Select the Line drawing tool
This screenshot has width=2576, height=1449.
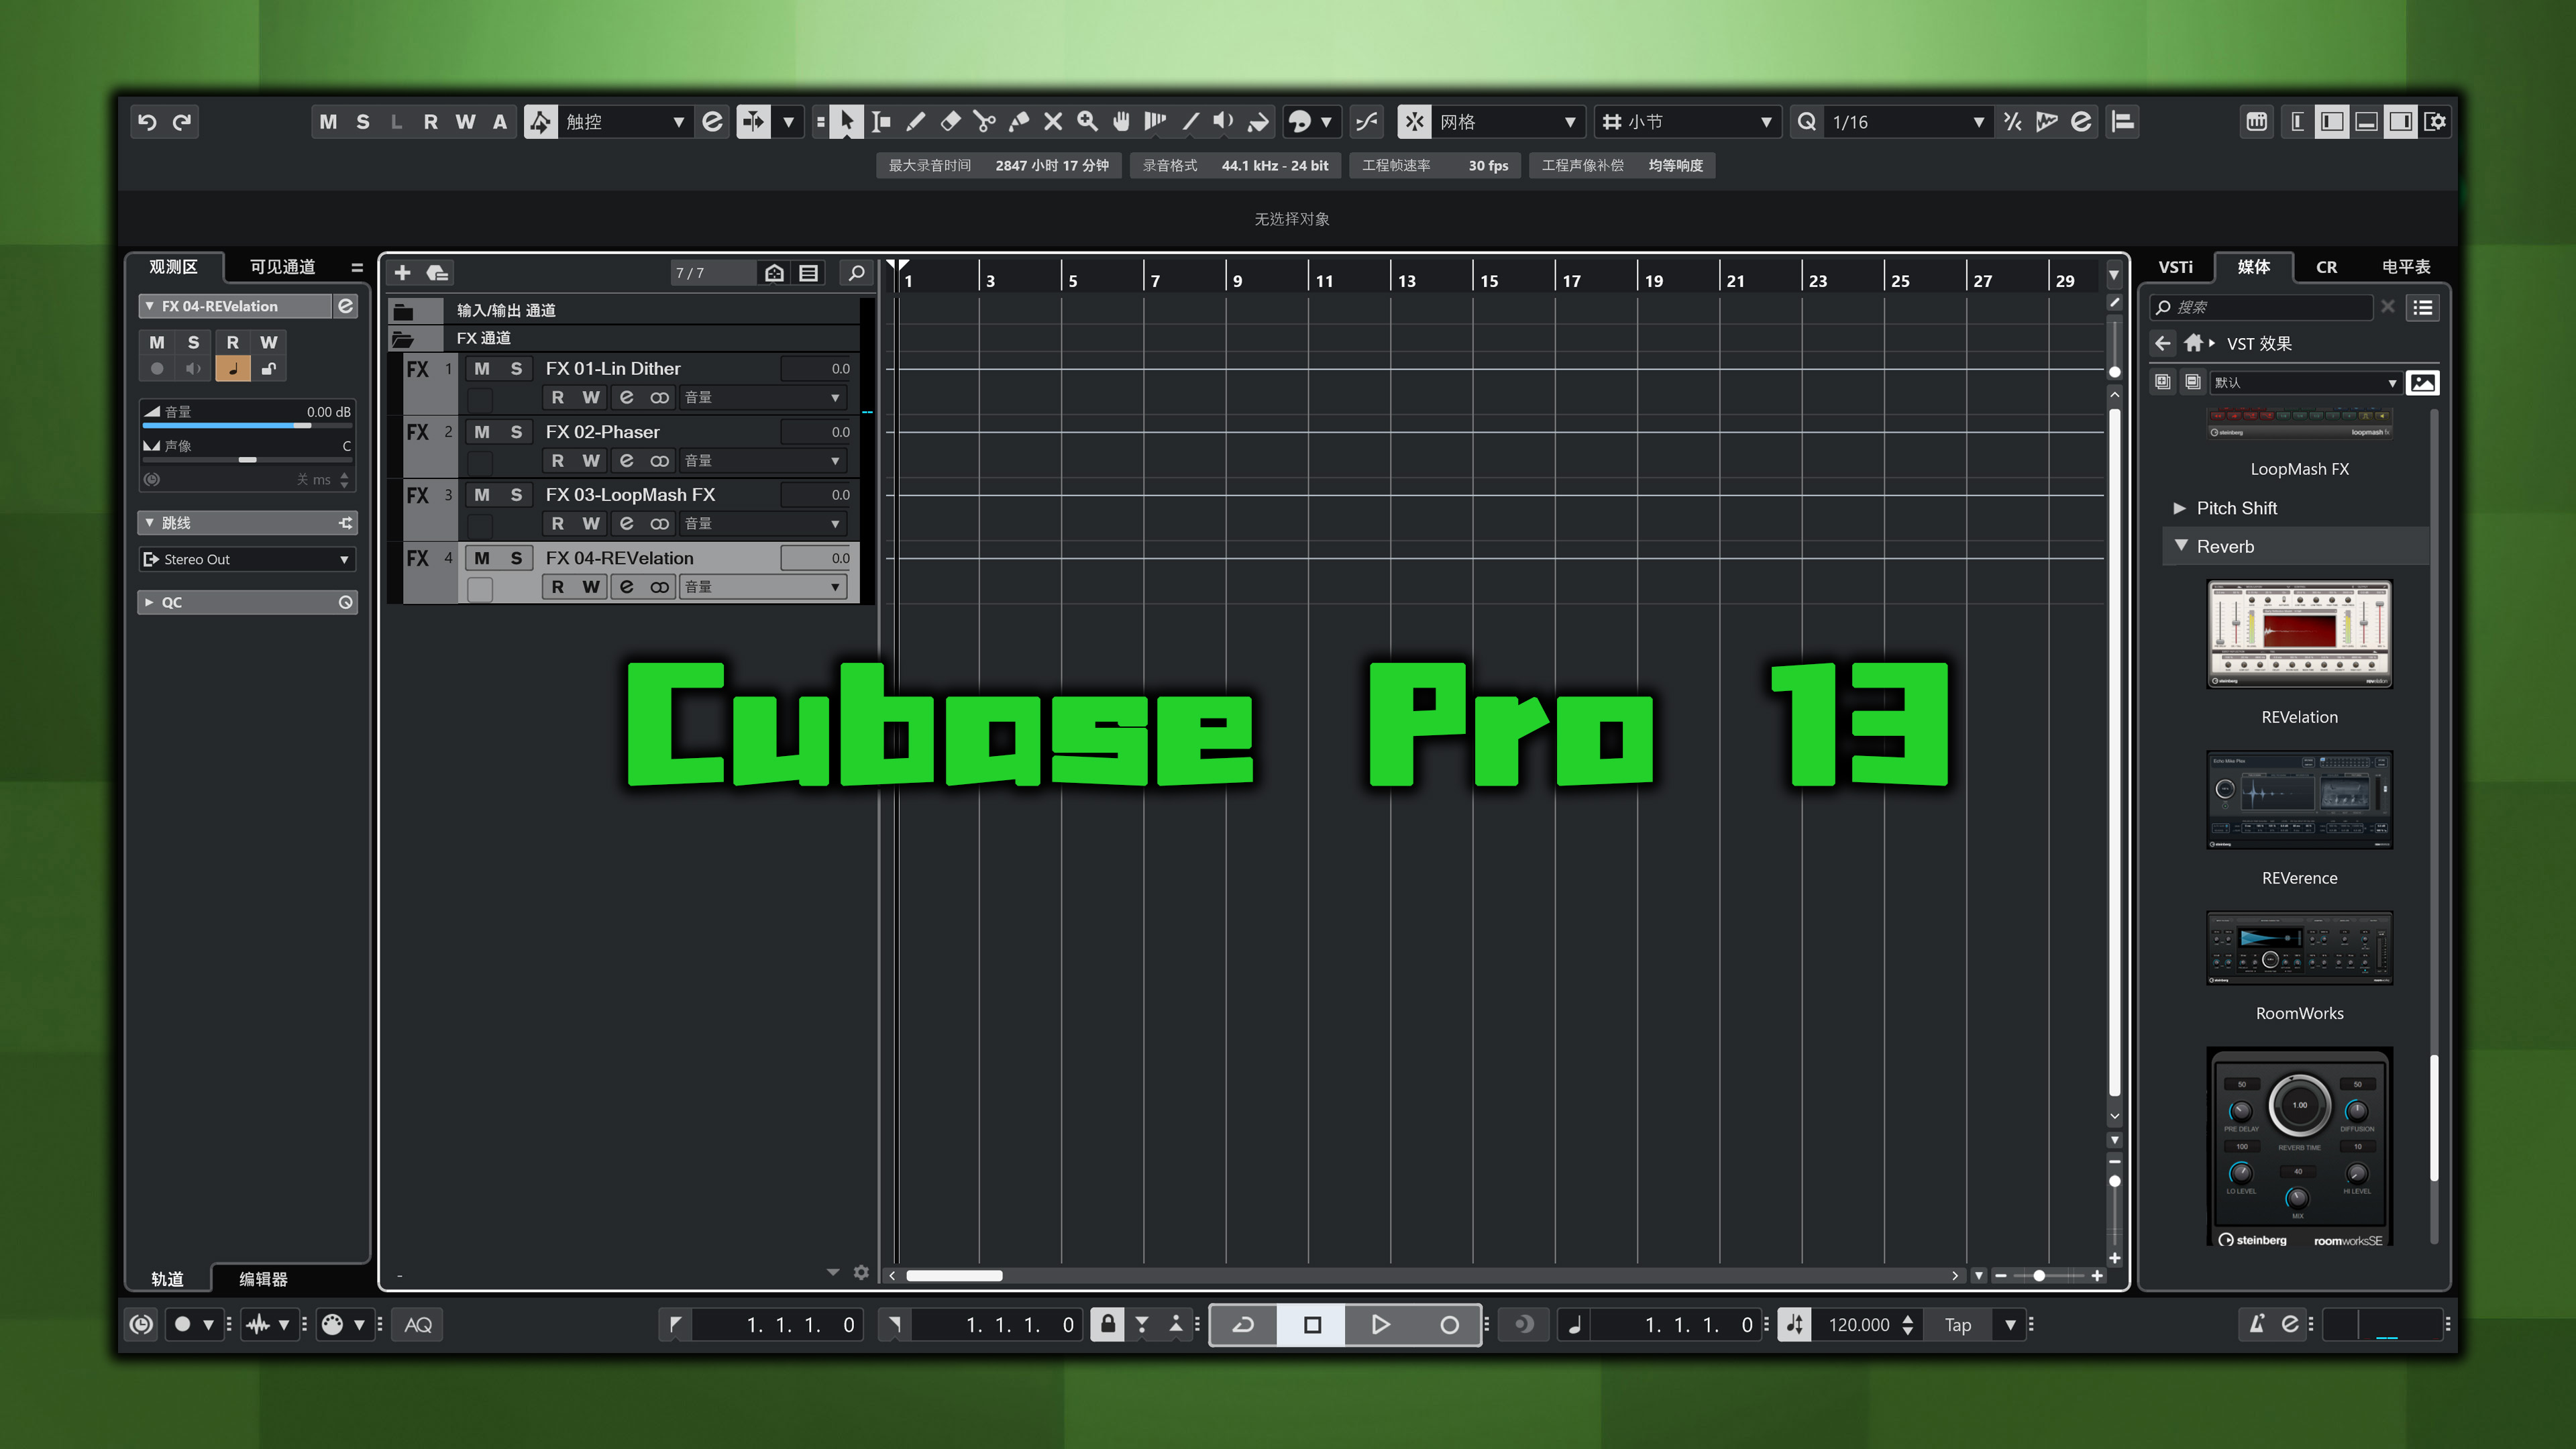pyautogui.click(x=1190, y=122)
